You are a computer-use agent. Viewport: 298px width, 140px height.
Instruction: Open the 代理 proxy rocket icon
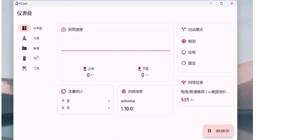[x=24, y=38]
